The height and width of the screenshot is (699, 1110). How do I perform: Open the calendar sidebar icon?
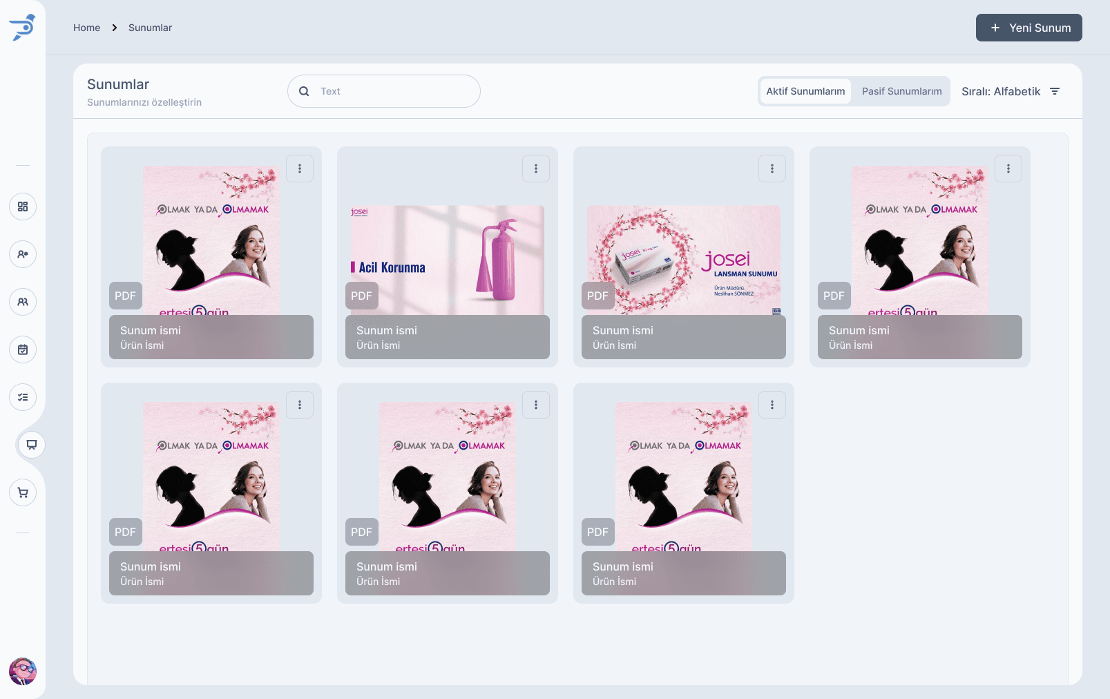pos(23,349)
